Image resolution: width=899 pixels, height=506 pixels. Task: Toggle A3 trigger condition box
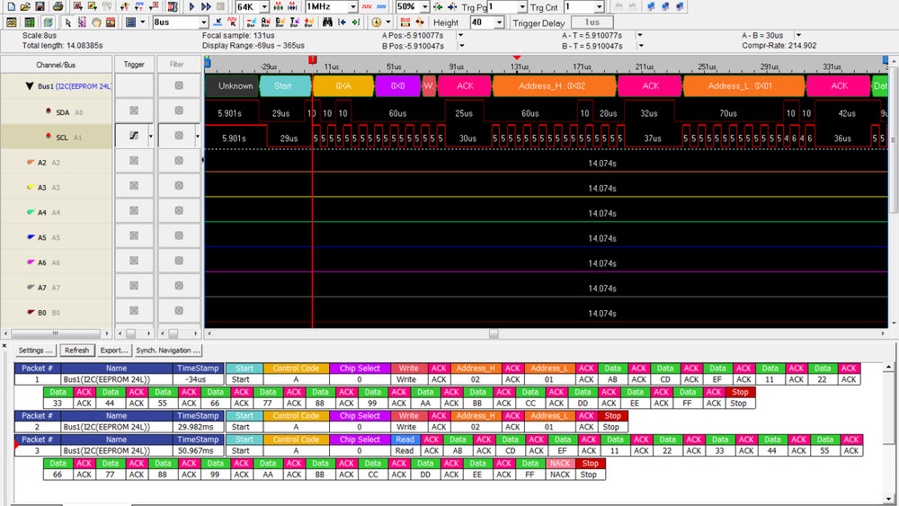[x=134, y=186]
